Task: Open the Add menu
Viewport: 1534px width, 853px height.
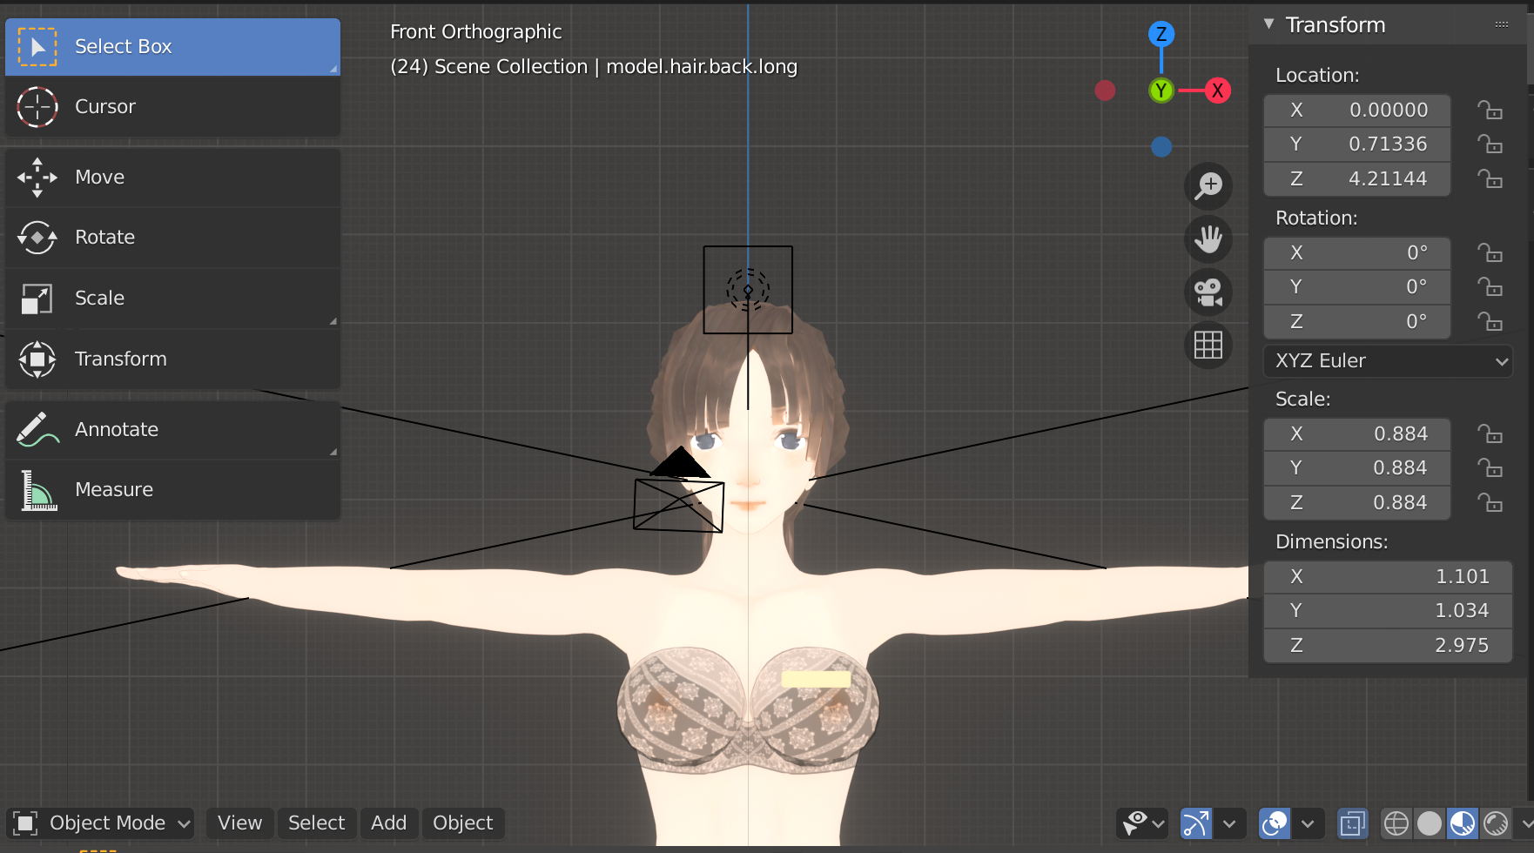Action: [x=389, y=823]
